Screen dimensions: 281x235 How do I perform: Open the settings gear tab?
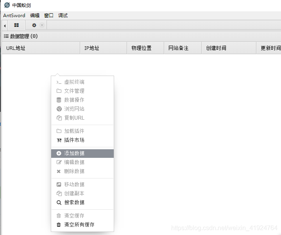(34, 25)
